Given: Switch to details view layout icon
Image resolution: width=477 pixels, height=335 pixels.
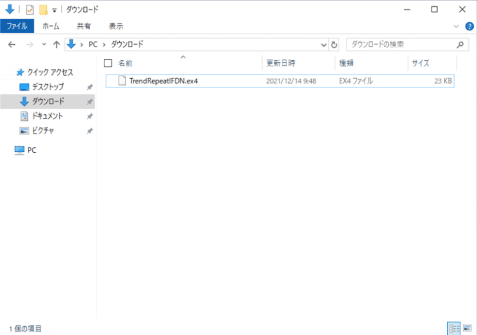Looking at the screenshot, I should [454, 328].
